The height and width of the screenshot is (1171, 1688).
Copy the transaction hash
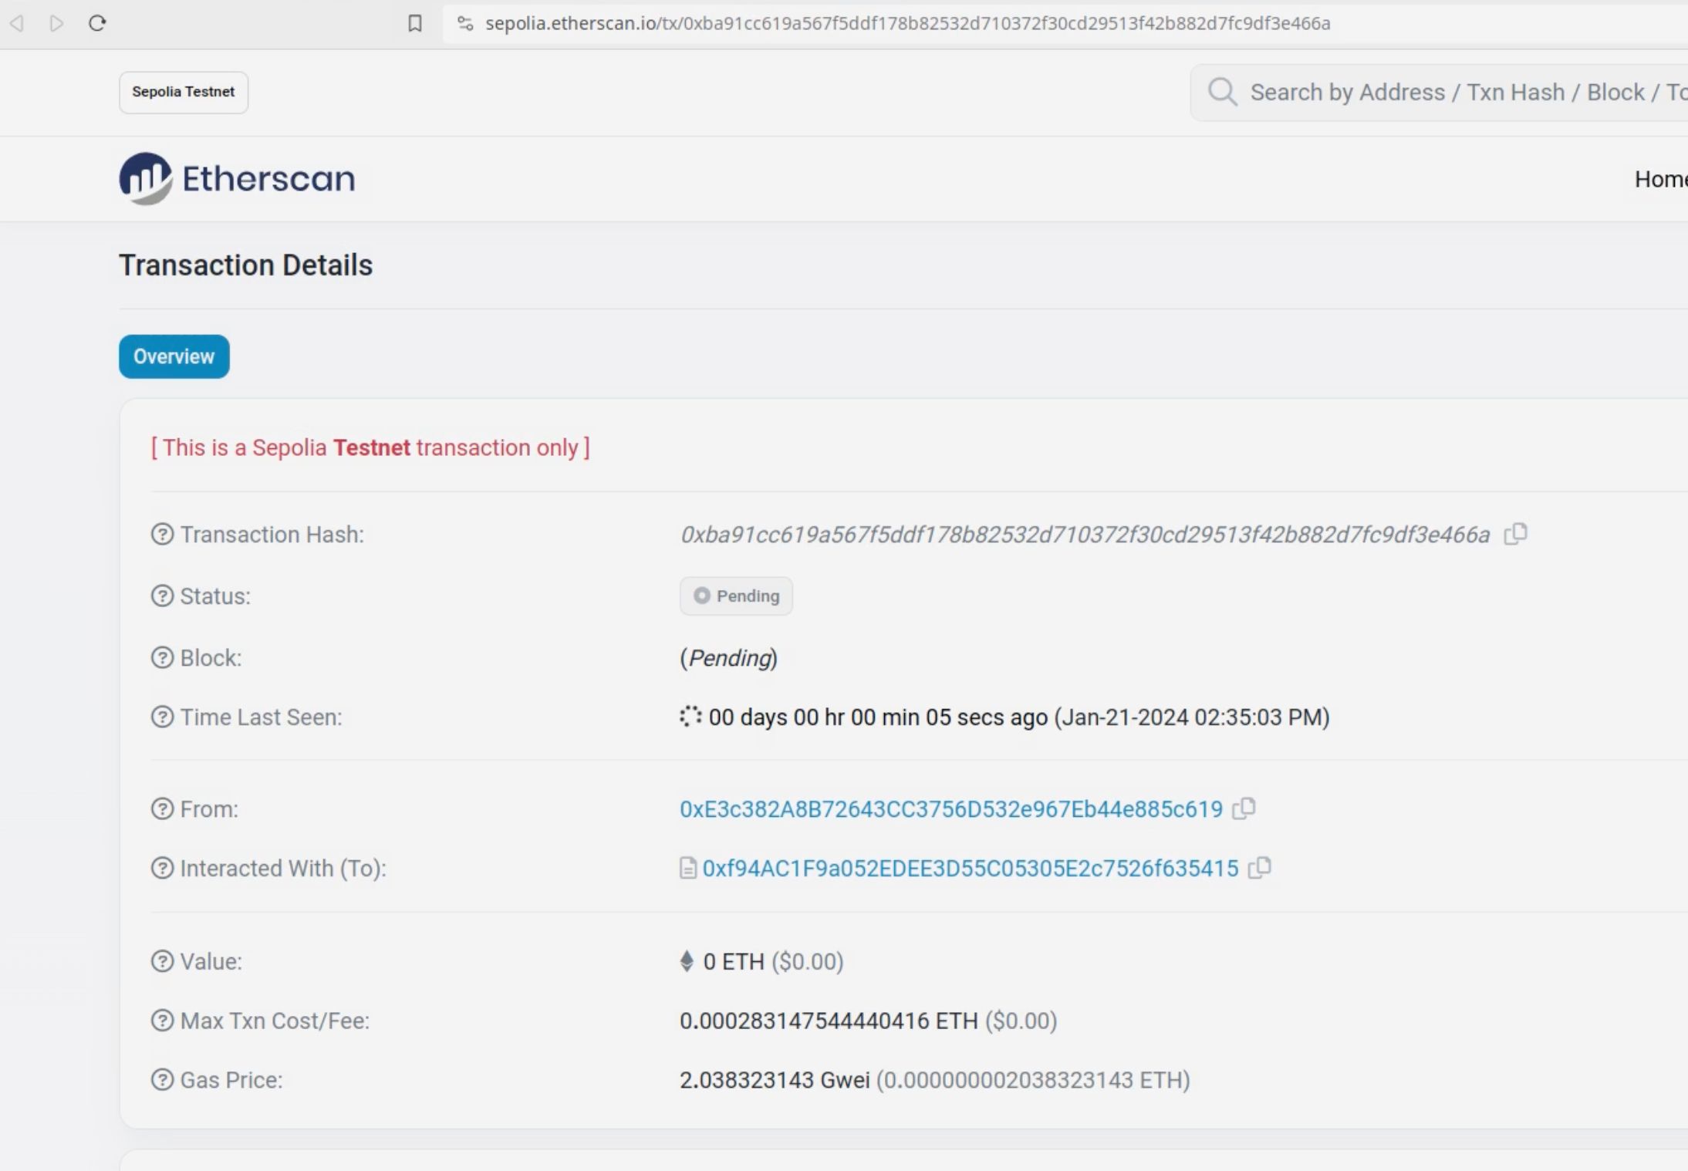pyautogui.click(x=1515, y=534)
